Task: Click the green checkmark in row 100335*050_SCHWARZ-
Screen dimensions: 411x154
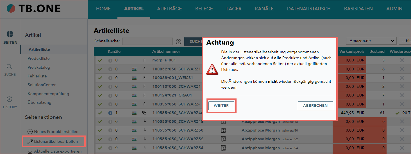Action: (x=100, y=104)
